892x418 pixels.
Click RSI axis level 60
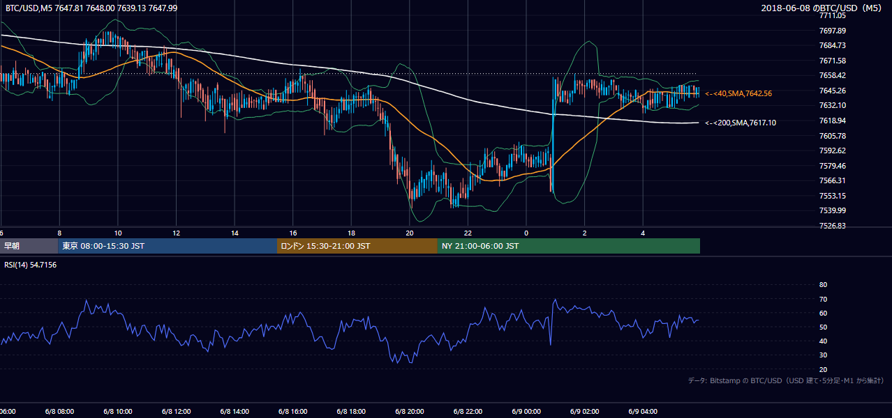(823, 313)
